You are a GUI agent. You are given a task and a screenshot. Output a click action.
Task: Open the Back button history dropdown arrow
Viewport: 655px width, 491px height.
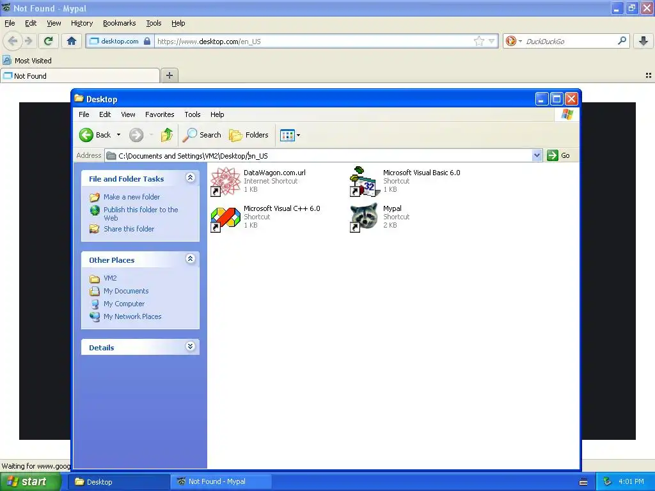[x=118, y=135]
